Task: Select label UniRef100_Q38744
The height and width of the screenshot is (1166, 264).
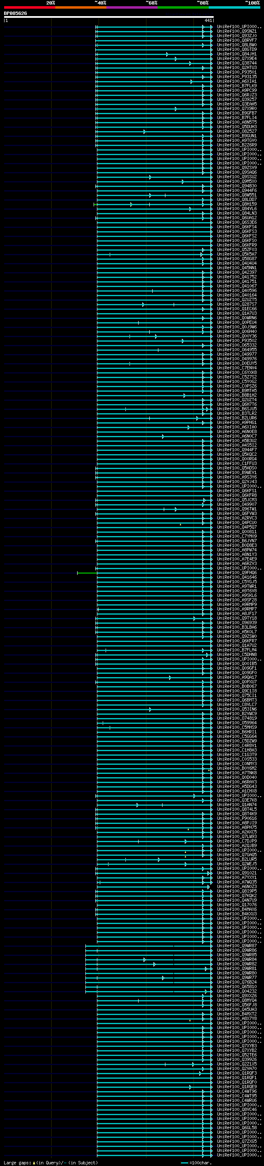Action: click(x=237, y=63)
